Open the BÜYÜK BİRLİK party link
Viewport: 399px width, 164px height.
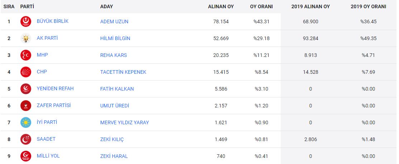52,21
